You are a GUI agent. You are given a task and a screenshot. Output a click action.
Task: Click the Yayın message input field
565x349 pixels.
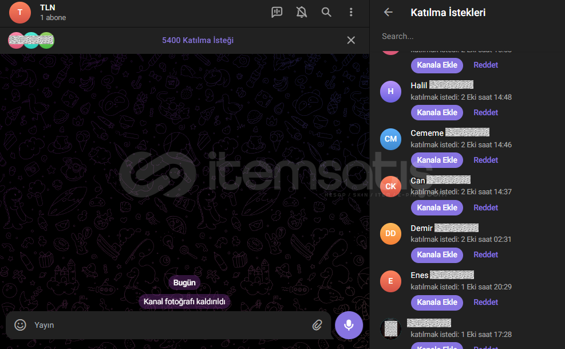pyautogui.click(x=166, y=325)
